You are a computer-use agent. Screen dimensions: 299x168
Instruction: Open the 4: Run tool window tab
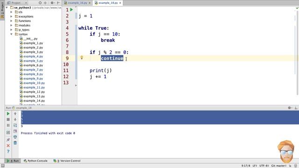click(x=13, y=161)
